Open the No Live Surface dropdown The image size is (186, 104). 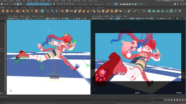click(x=83, y=4)
